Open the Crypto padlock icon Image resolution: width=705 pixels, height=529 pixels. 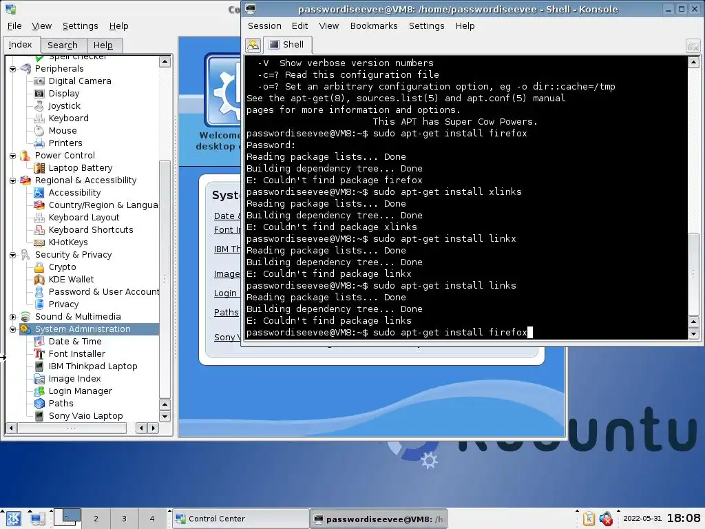[x=39, y=267]
